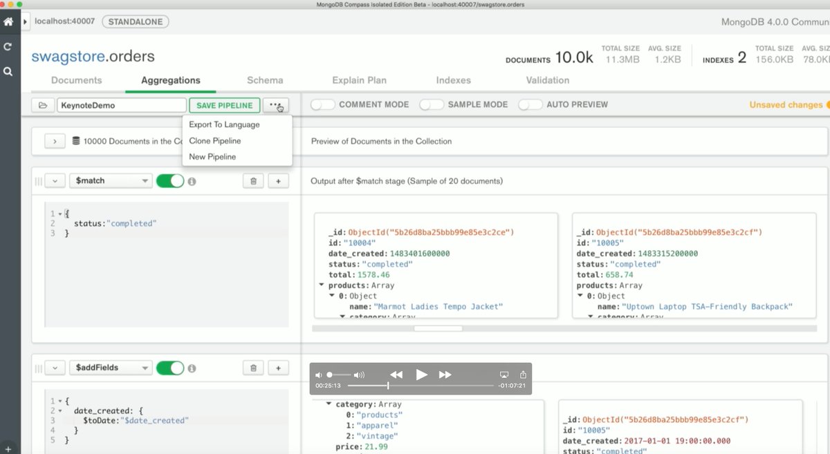Open the $match stage operator dropdown
The image size is (830, 454).
pos(111,181)
